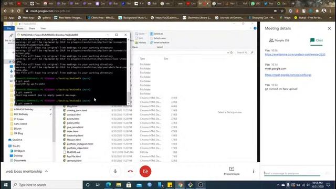This screenshot has width=336, height=189.
Task: Go forward in the Chrome browser
Action: (x=12, y=11)
